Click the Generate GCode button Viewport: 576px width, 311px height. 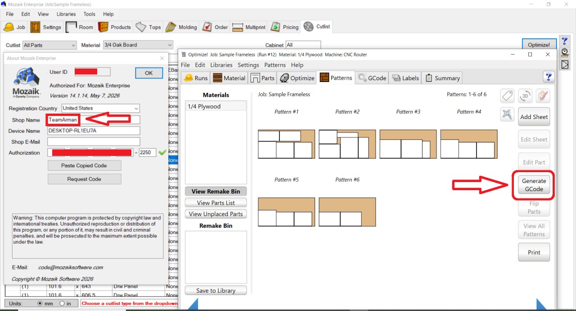pyautogui.click(x=534, y=185)
